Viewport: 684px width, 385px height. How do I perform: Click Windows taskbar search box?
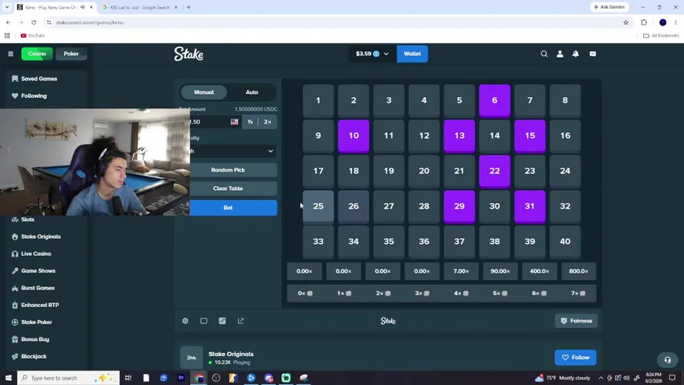click(x=68, y=378)
